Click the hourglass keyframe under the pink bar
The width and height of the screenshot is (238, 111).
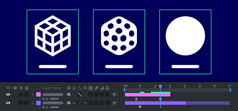pyautogui.click(x=137, y=99)
